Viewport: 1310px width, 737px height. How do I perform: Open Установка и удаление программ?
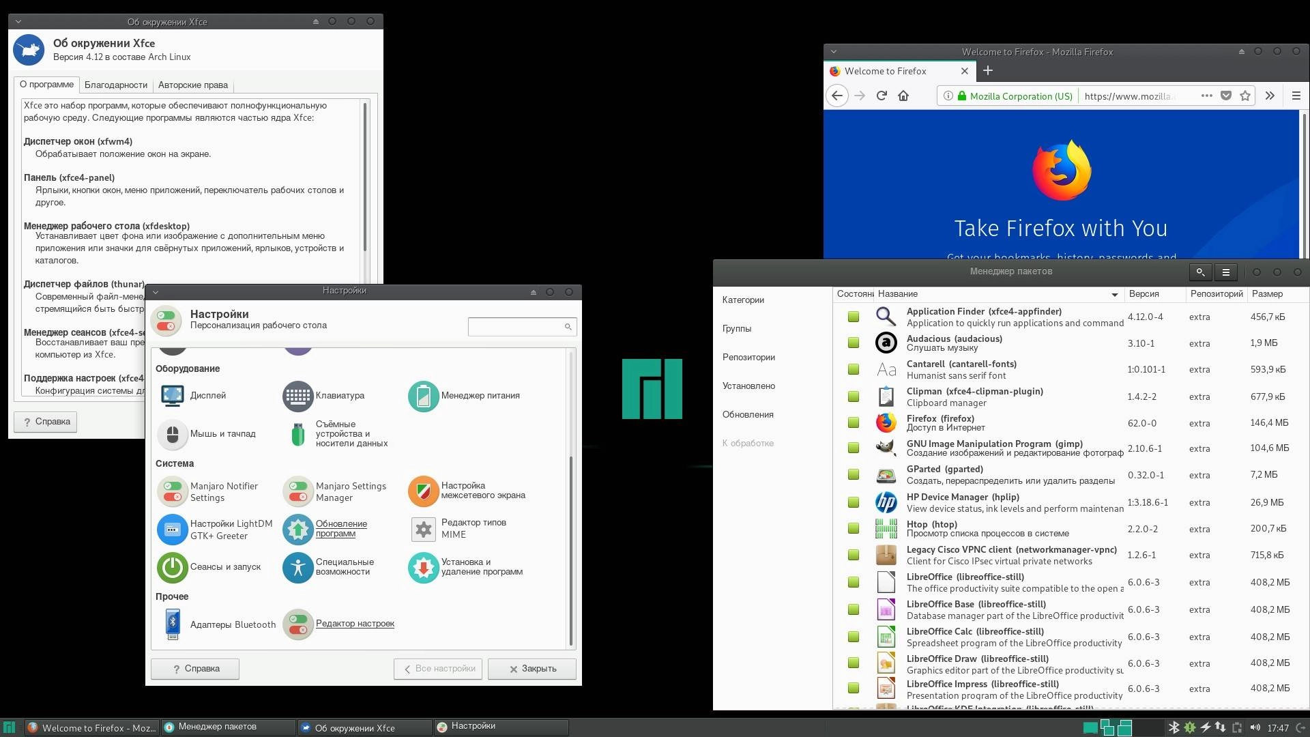pos(466,567)
